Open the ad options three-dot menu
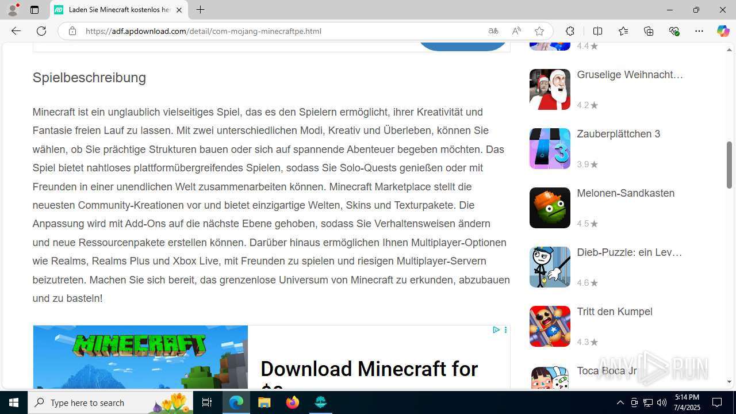The height and width of the screenshot is (414, 736). coord(505,330)
